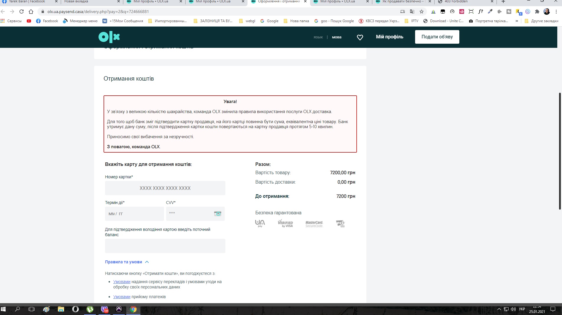Open Viber from the taskbar
Image resolution: width=562 pixels, height=315 pixels.
point(104,309)
